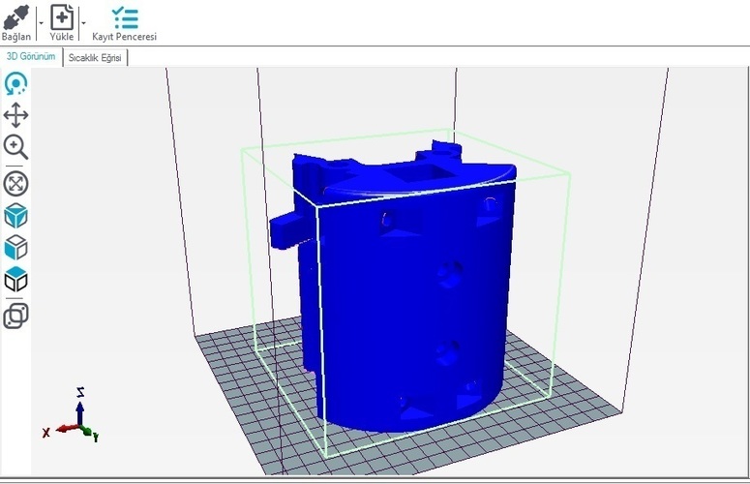Click the Yükle load file icon
The height and width of the screenshot is (484, 750).
click(x=62, y=17)
